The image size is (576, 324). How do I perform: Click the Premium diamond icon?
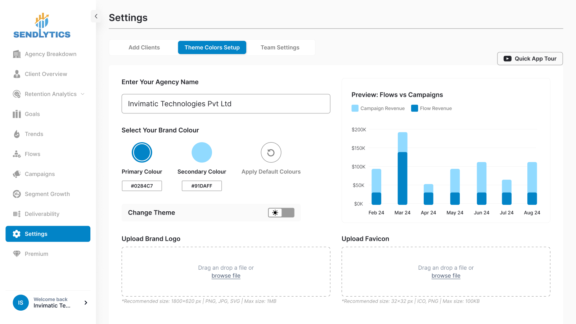point(17,254)
